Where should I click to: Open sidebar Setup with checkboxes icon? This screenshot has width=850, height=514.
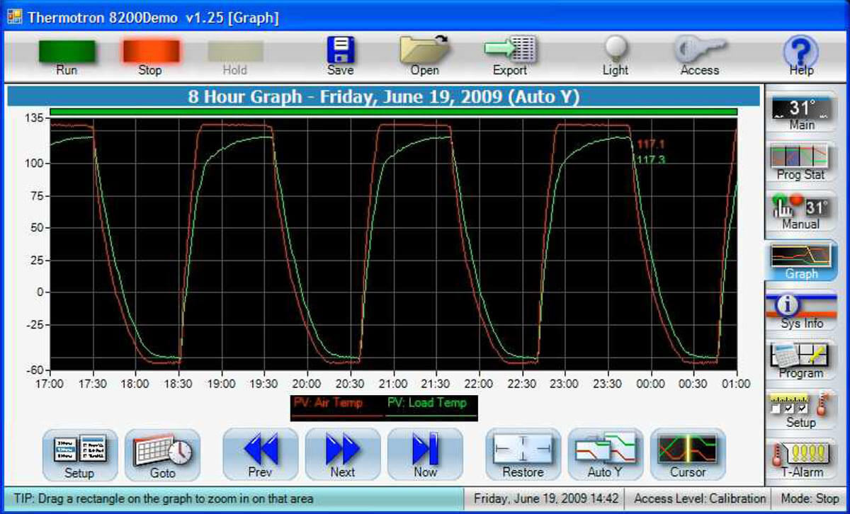[802, 410]
